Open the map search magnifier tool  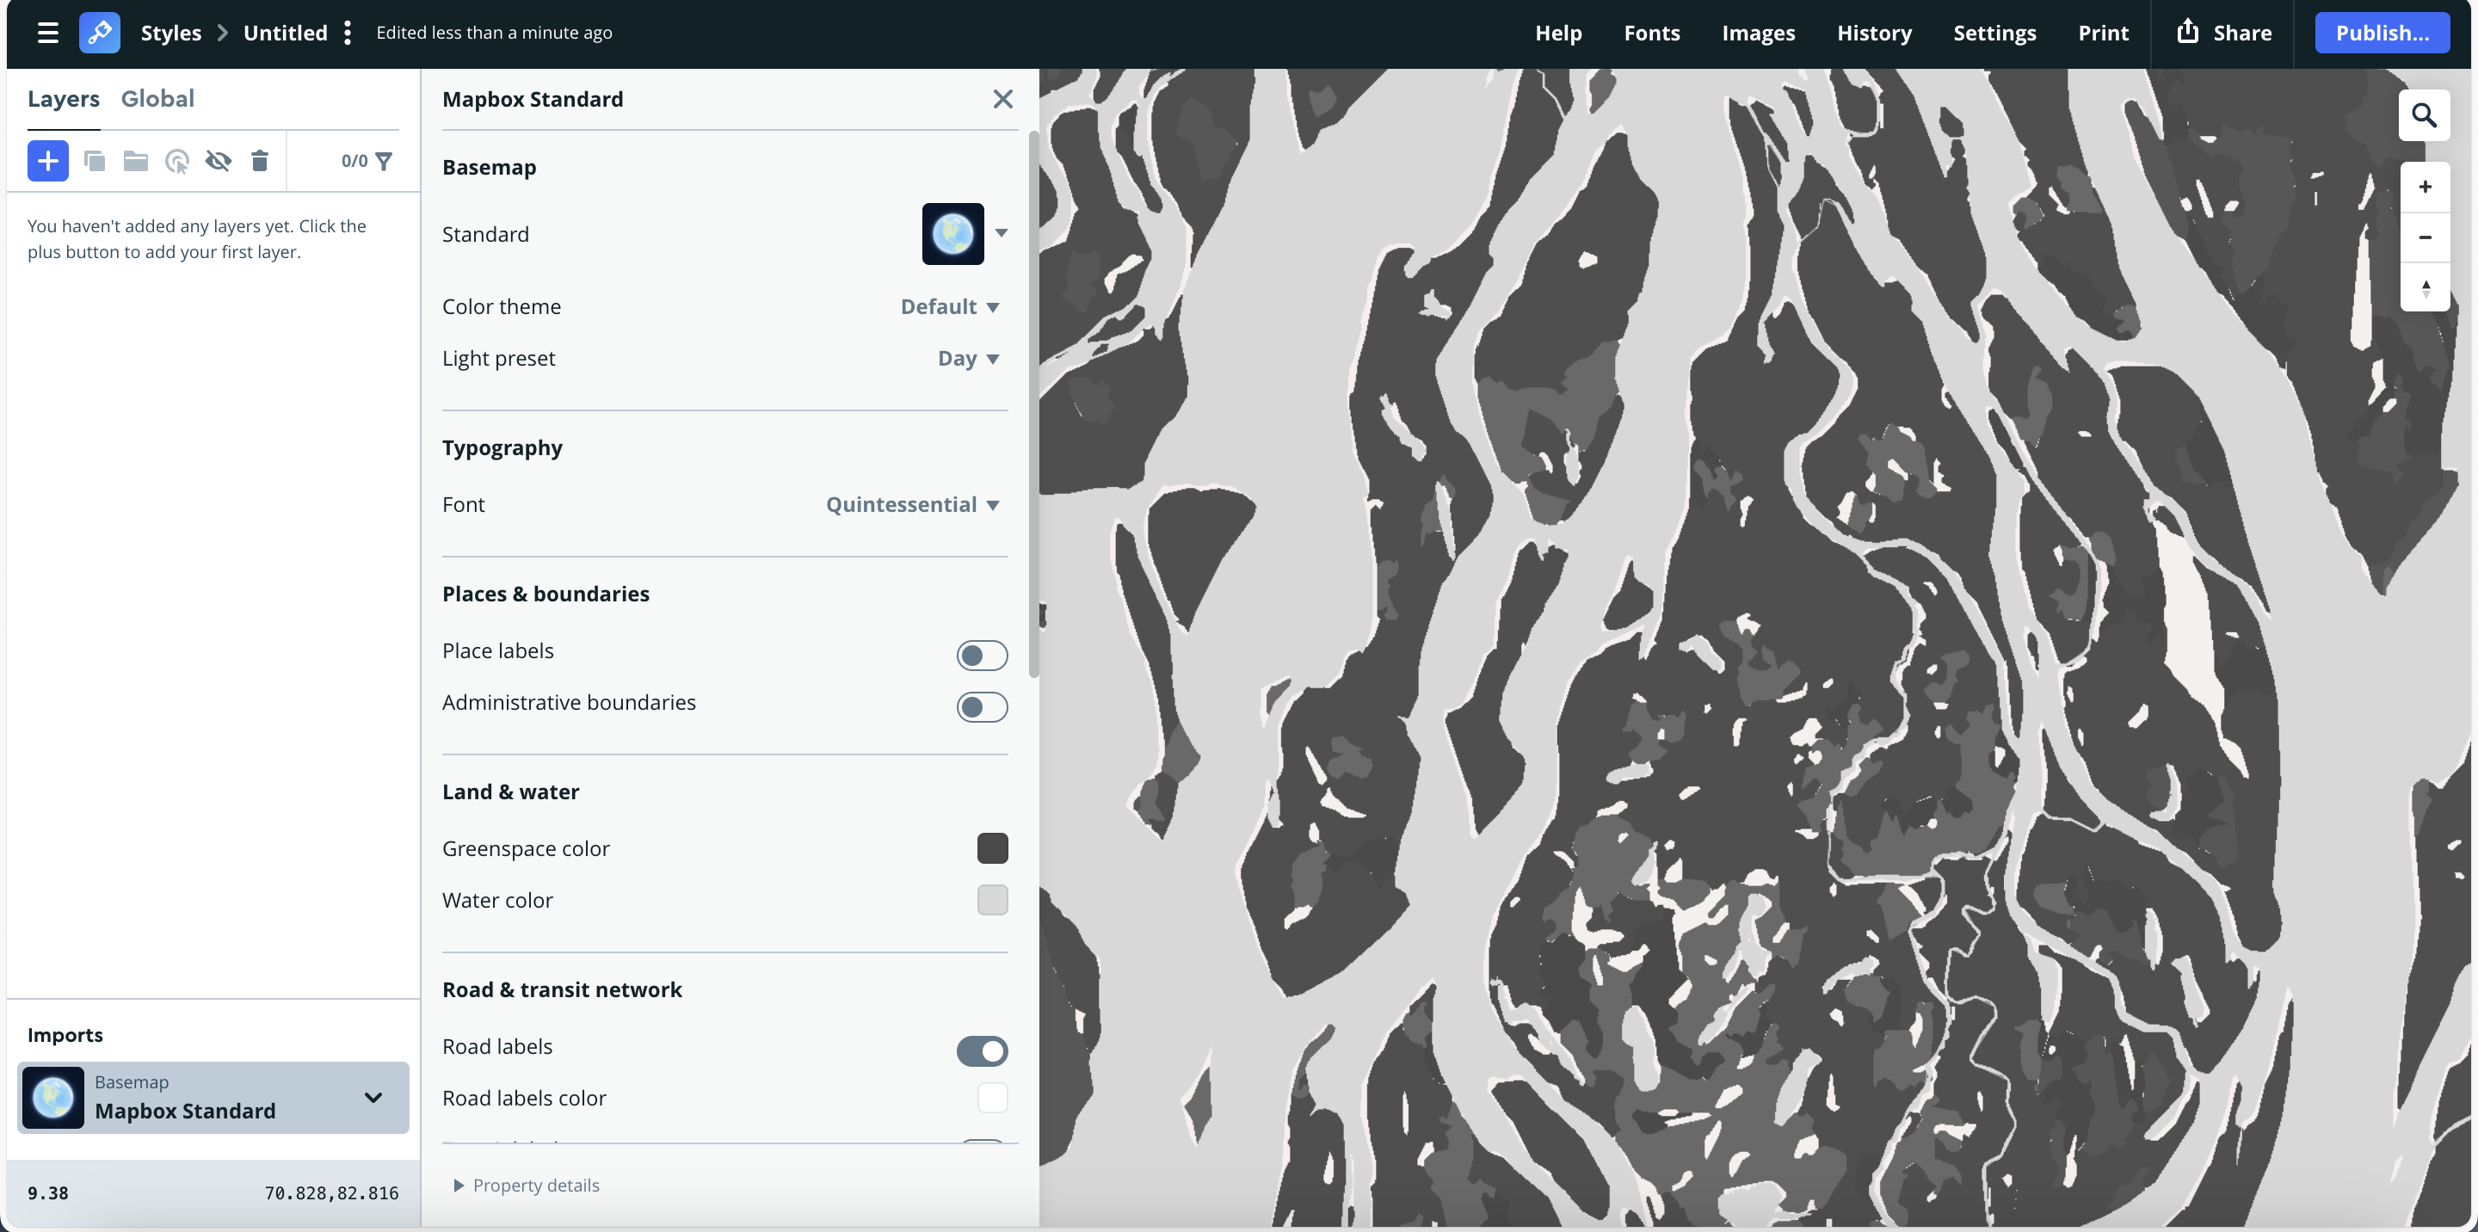(x=2426, y=114)
